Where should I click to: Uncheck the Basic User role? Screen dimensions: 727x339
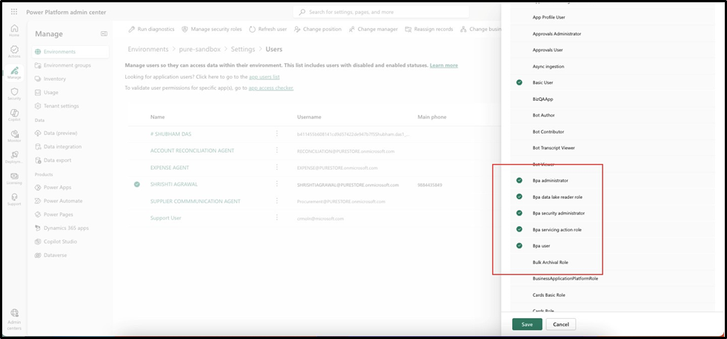[x=519, y=82]
